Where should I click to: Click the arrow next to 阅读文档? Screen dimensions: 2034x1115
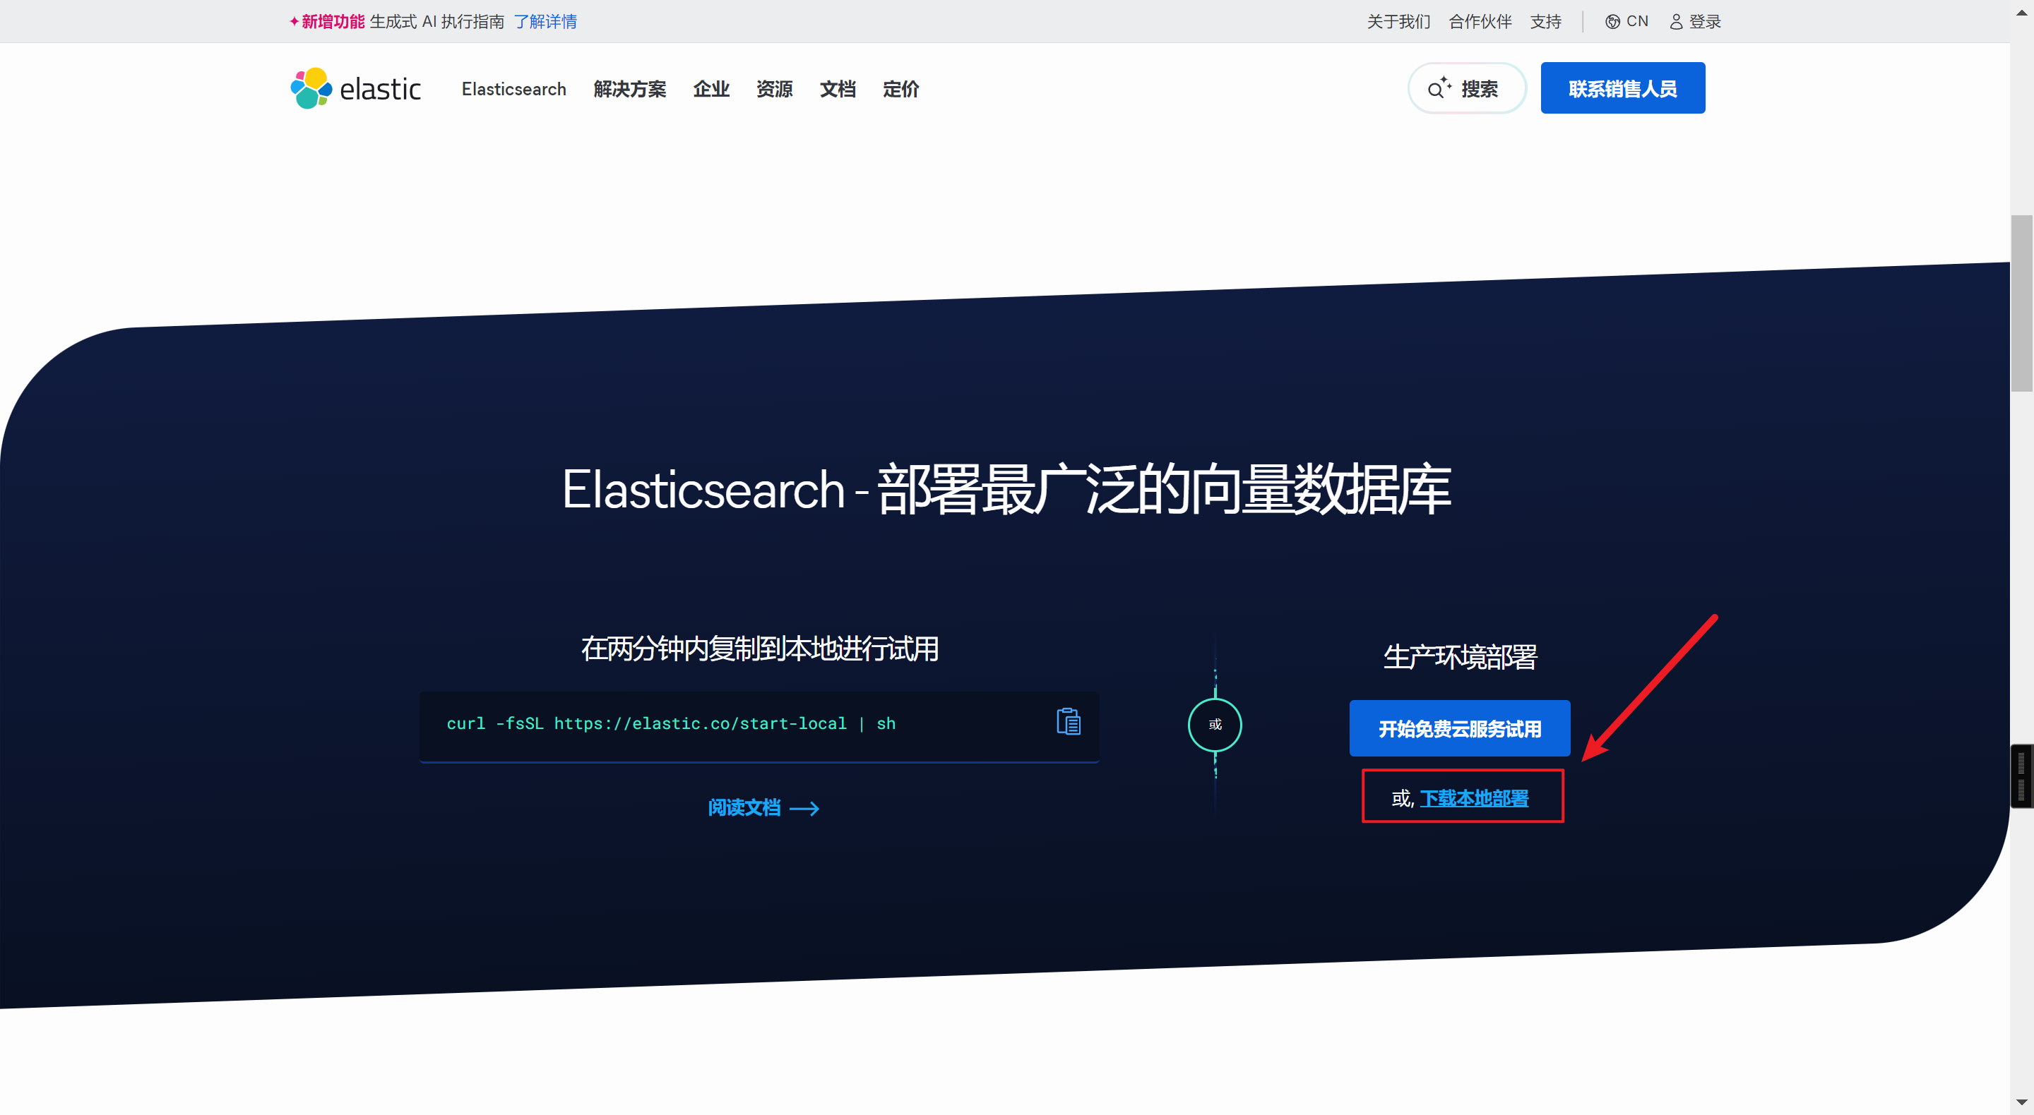tap(804, 808)
